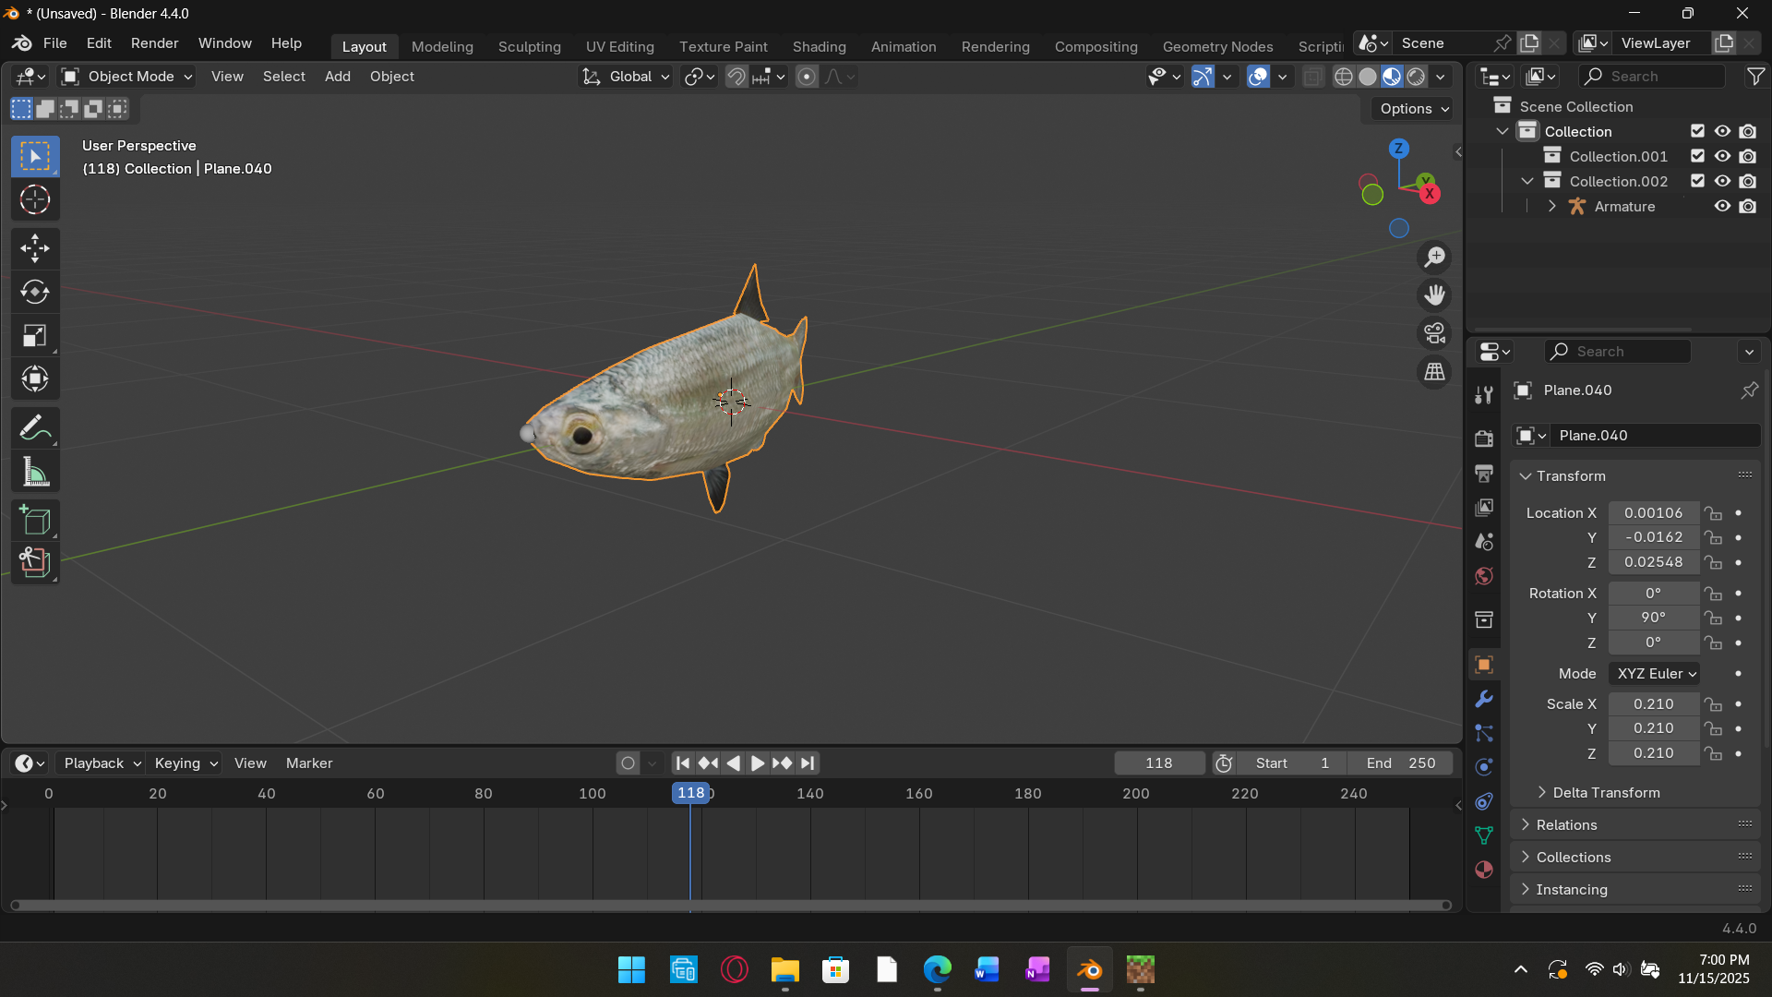Open the Modifiers properties tab

(x=1484, y=699)
